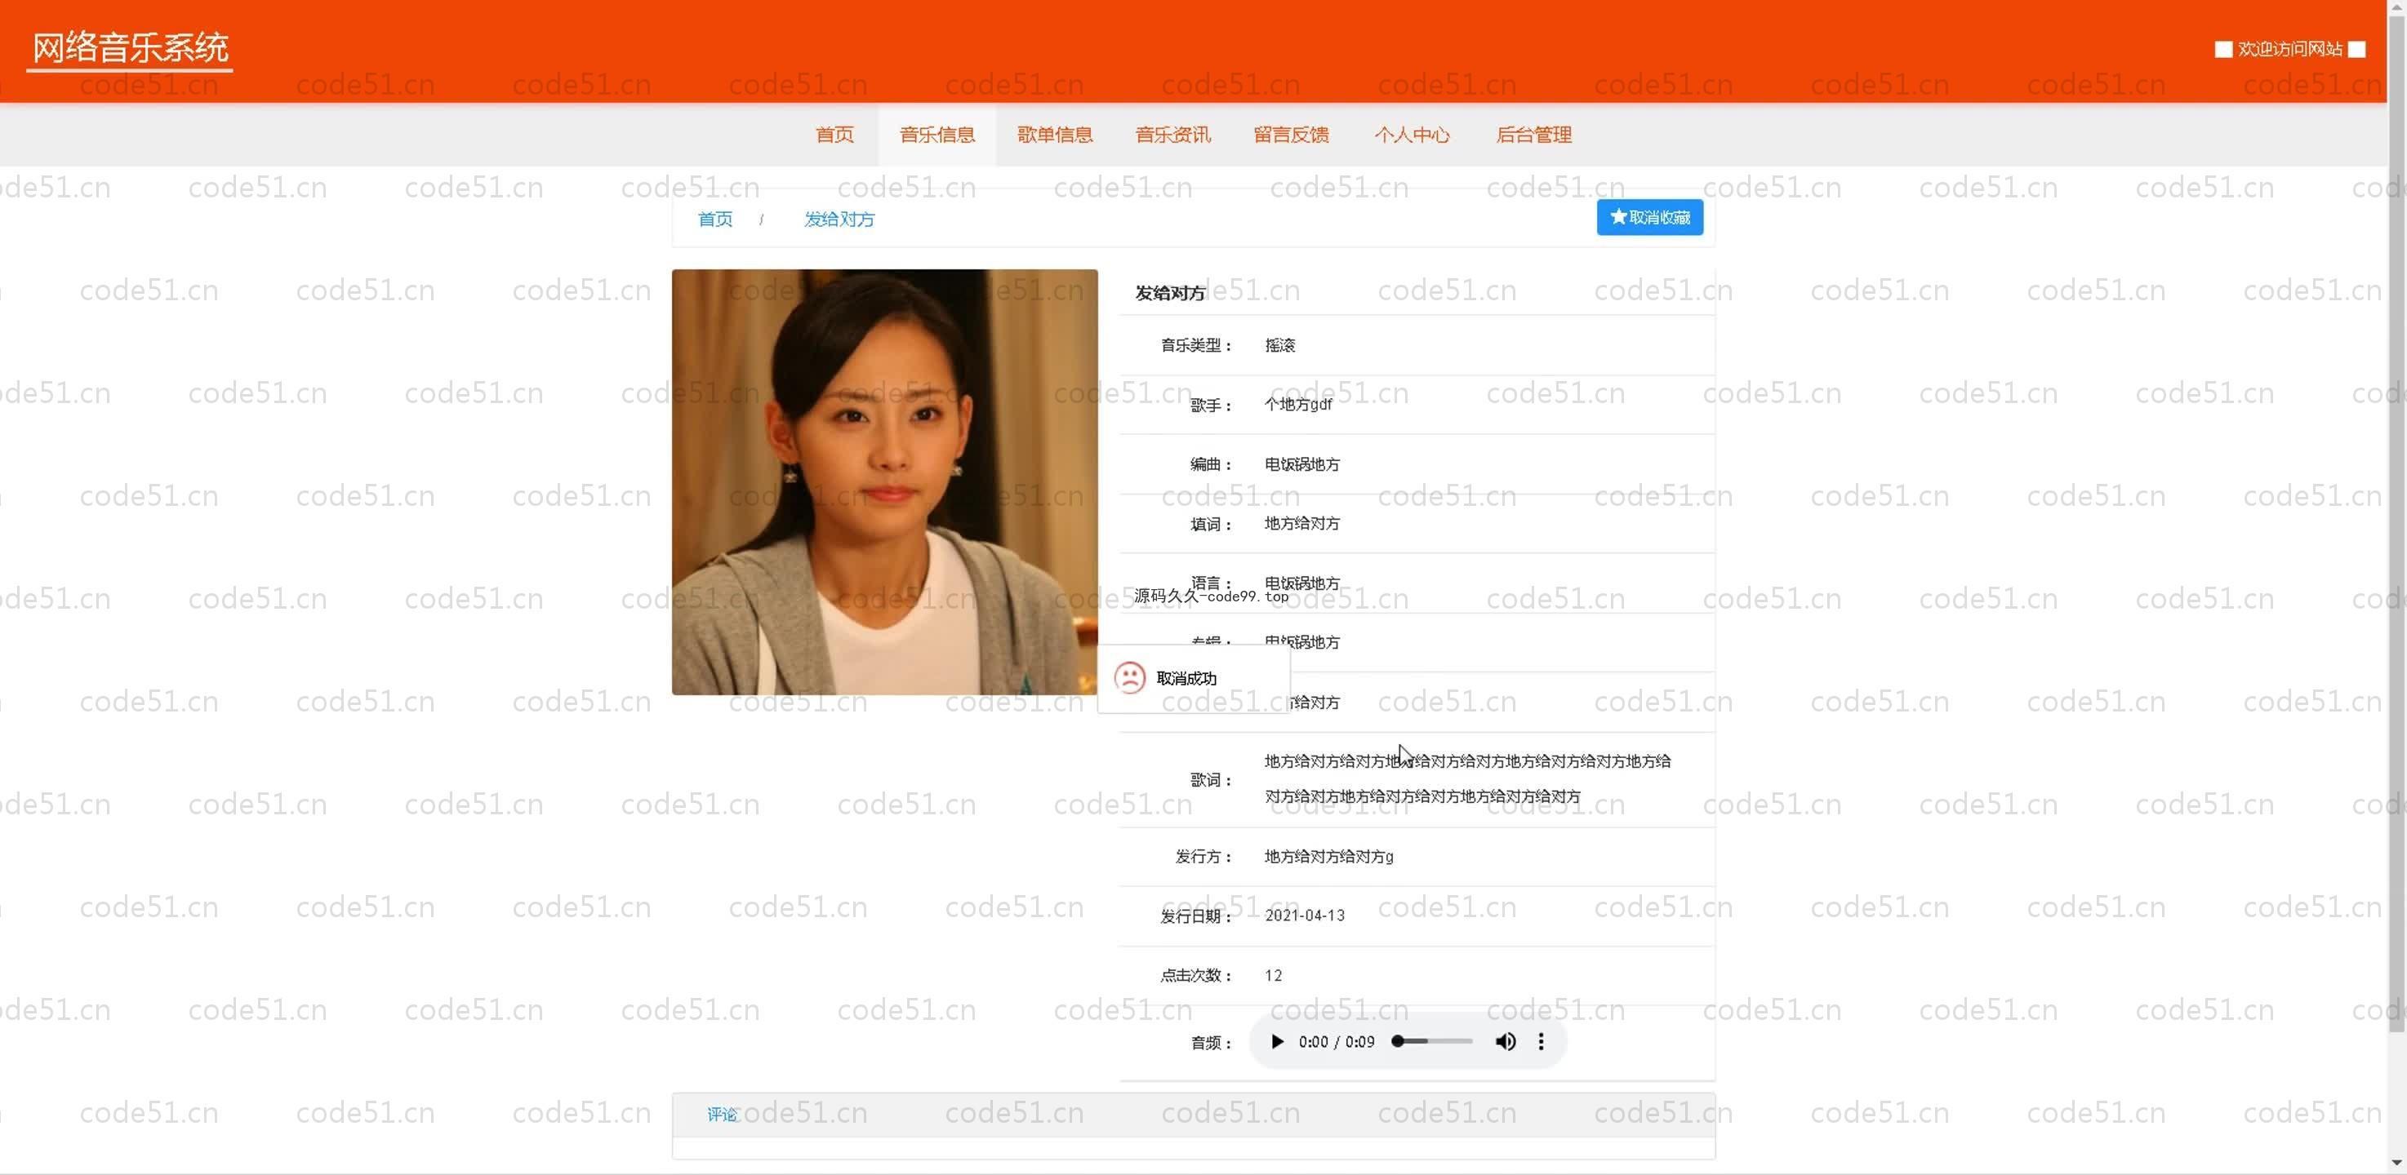
Task: Open the 音乐信息 nav tab
Action: point(937,135)
